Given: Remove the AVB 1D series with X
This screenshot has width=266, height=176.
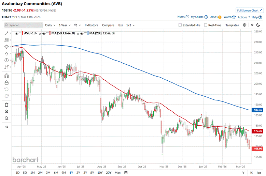Looking at the screenshot, I should 40,34.
